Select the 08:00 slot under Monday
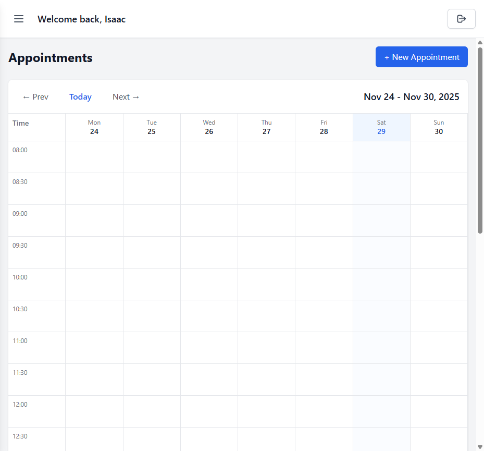This screenshot has height=451, width=484. (94, 156)
